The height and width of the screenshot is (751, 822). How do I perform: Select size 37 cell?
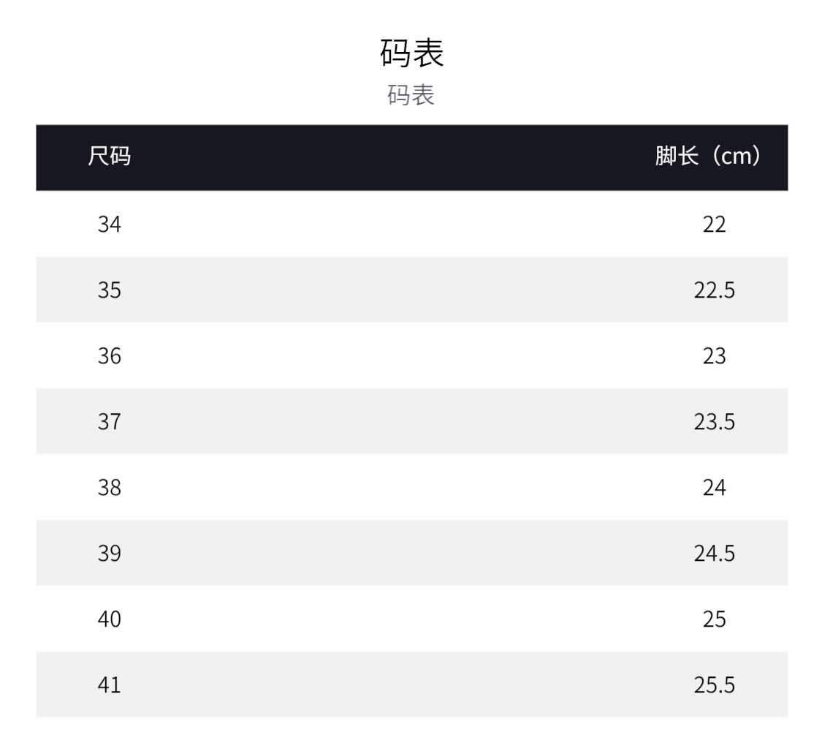(109, 421)
